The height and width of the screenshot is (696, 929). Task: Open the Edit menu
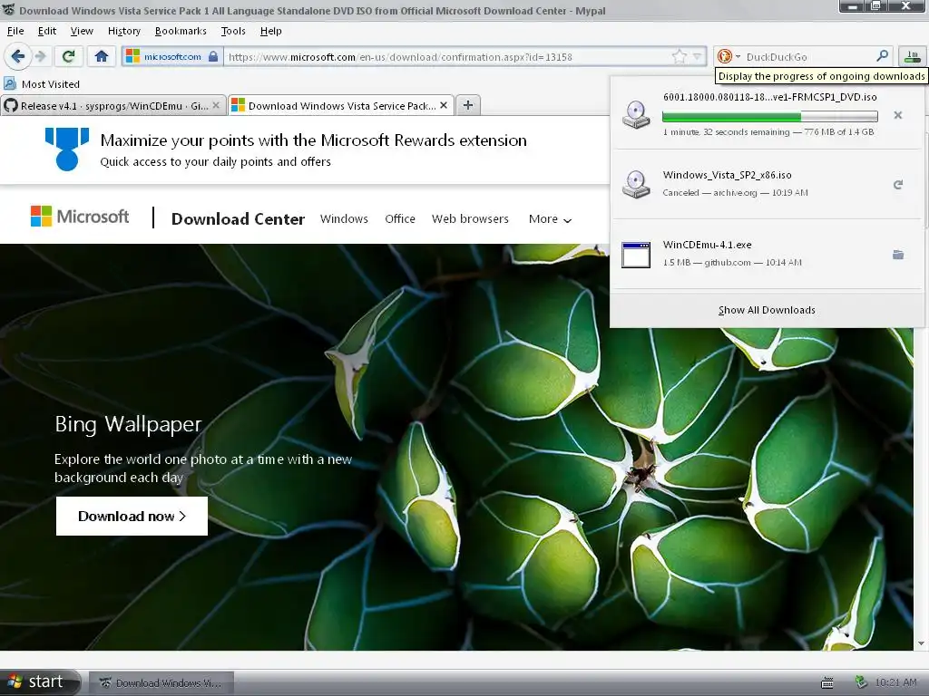47,31
